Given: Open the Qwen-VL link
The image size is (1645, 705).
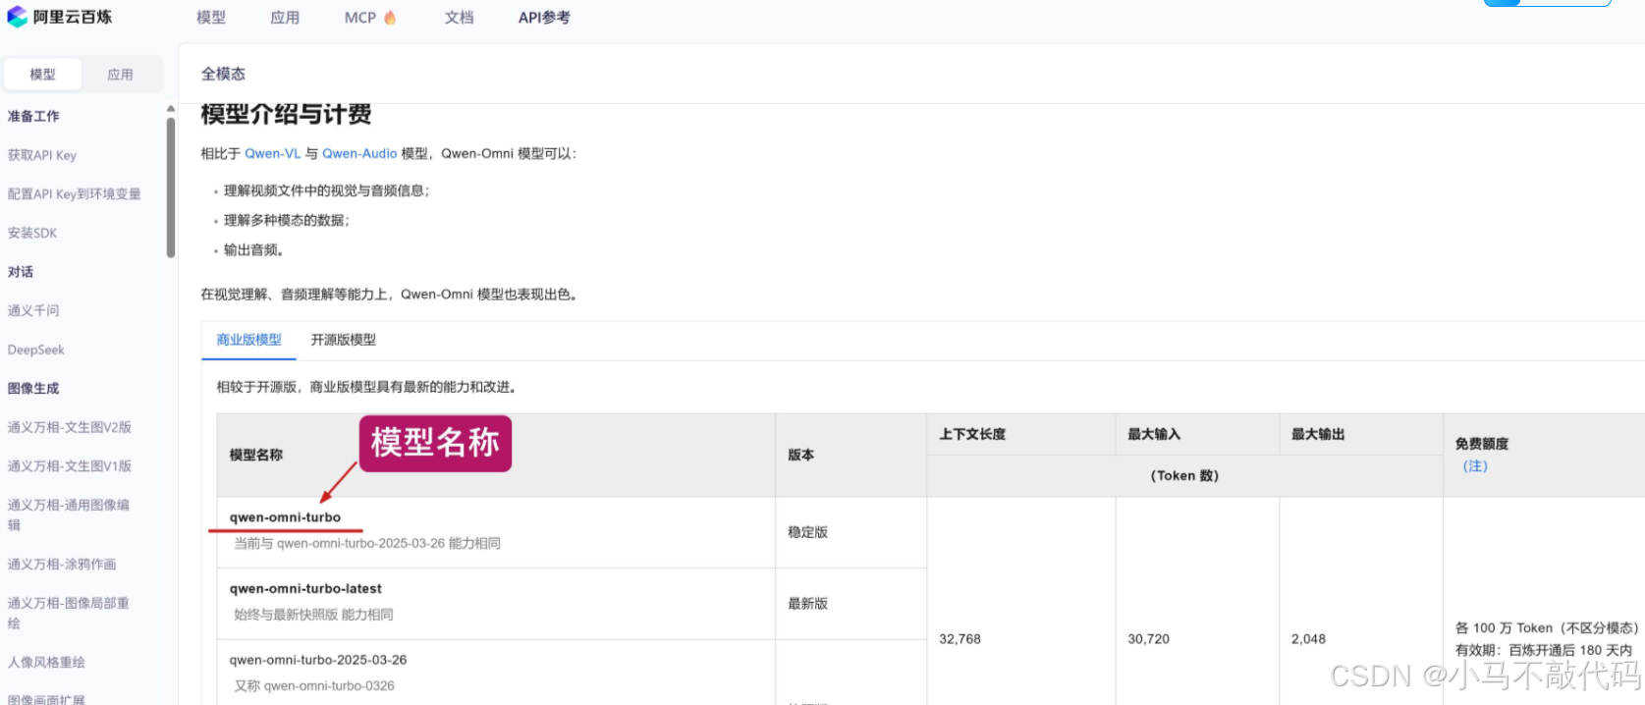Looking at the screenshot, I should click(273, 154).
